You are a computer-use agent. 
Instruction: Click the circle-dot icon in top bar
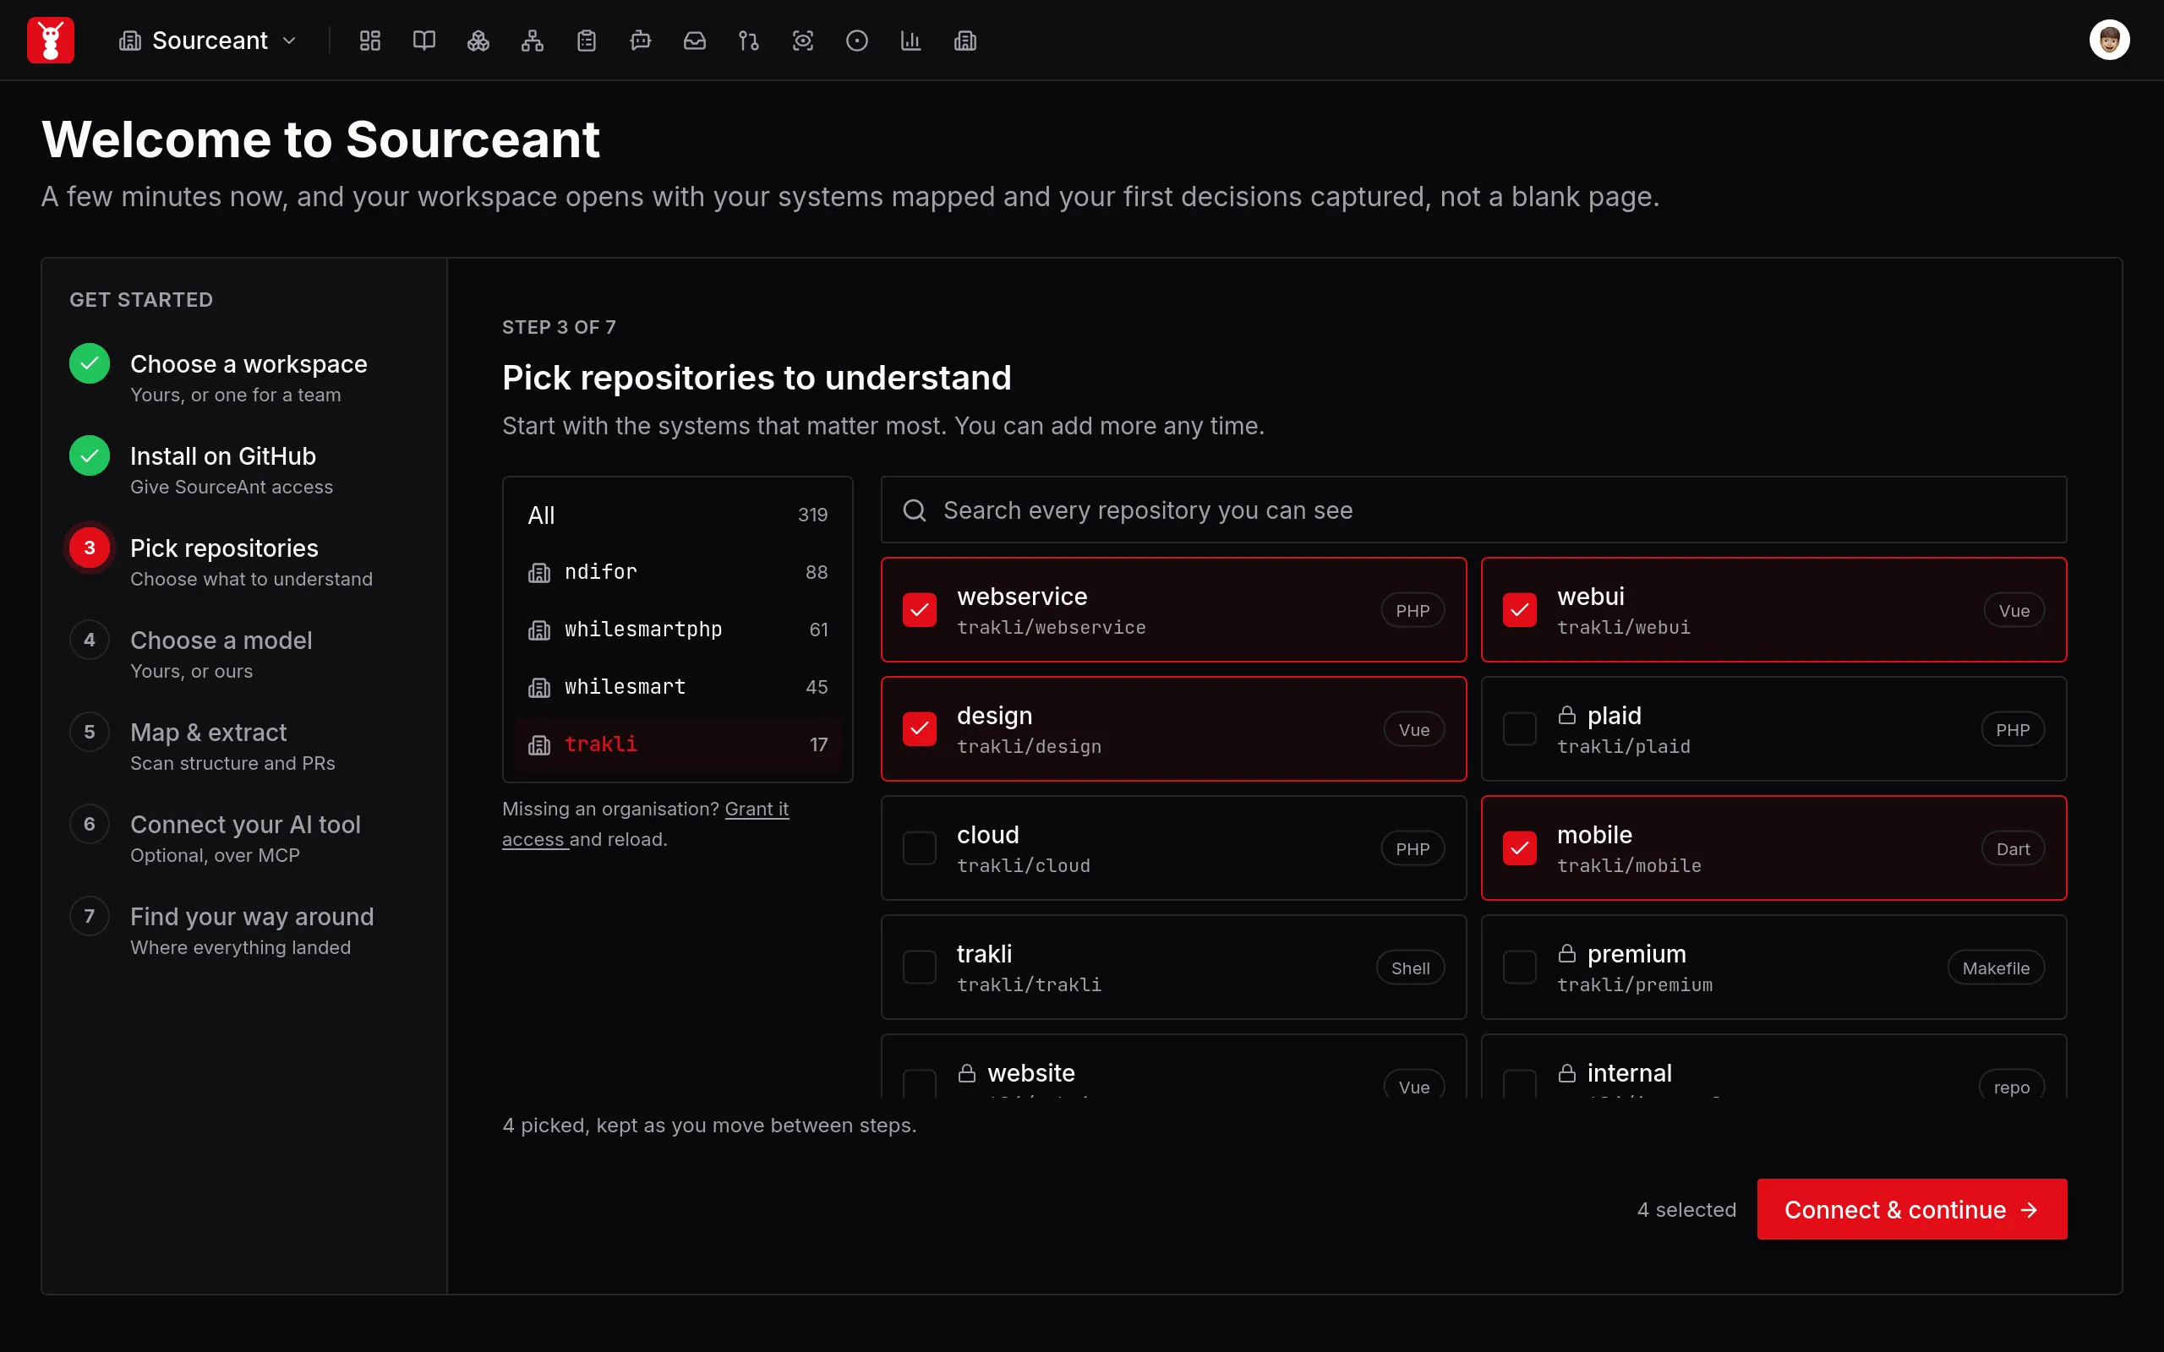click(x=856, y=41)
